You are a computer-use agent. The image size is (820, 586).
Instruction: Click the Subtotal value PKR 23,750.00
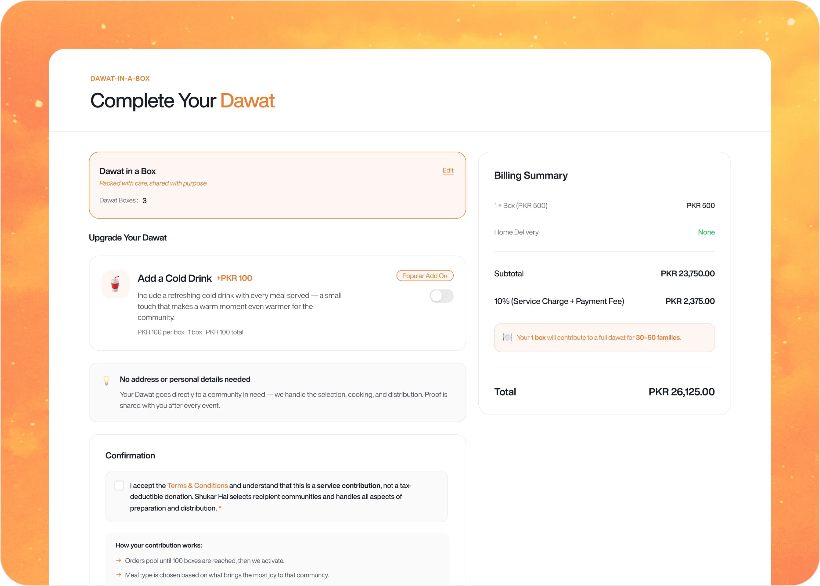687,273
